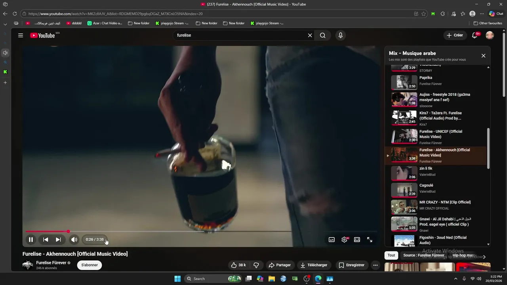Add this page to favourites star
Image resolution: width=507 pixels, height=285 pixels.
click(423, 13)
